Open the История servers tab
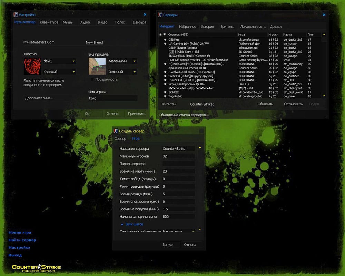 207,27
